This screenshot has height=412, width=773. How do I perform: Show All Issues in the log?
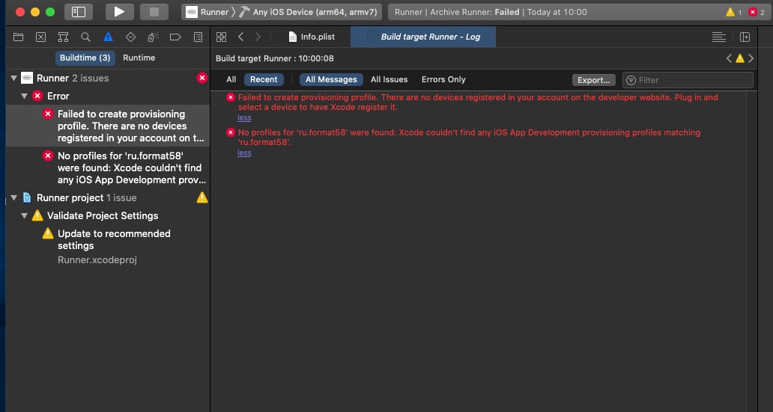click(x=389, y=80)
